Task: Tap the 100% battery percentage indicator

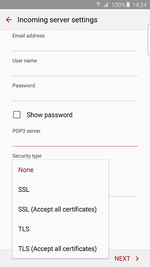Action: click(x=118, y=5)
